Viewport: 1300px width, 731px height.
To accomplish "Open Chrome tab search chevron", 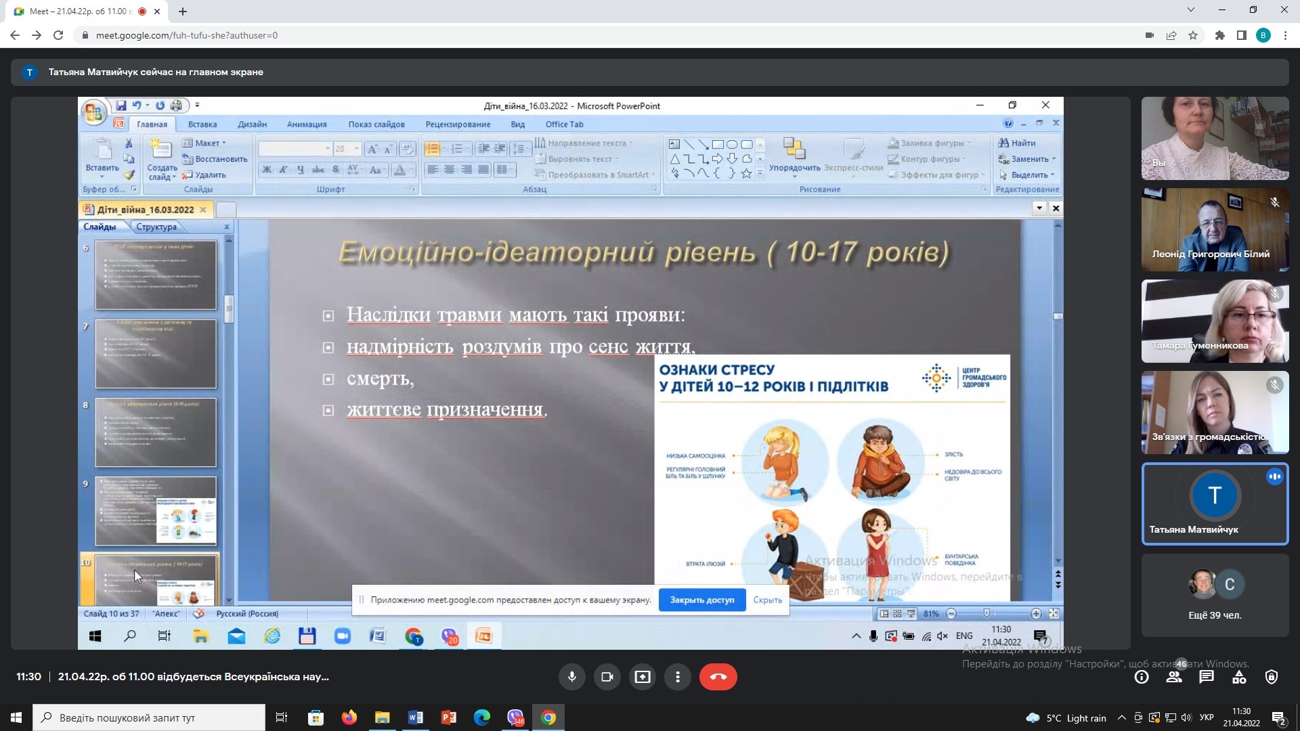I will [x=1191, y=10].
